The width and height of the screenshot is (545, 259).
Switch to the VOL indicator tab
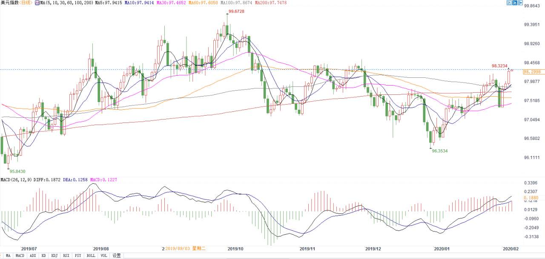[x=104, y=256]
